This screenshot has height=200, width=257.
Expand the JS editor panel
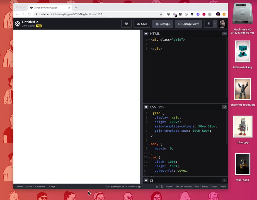[224, 180]
